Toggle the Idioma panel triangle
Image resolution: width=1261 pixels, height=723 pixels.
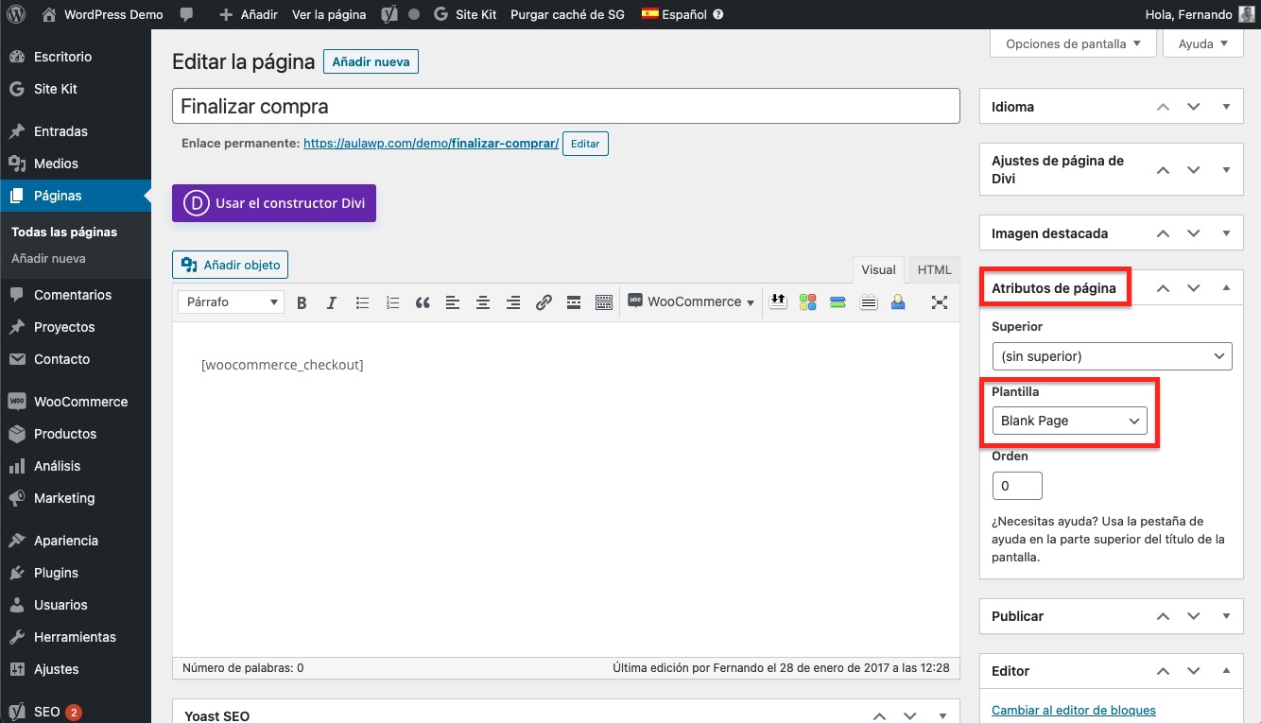tap(1226, 107)
